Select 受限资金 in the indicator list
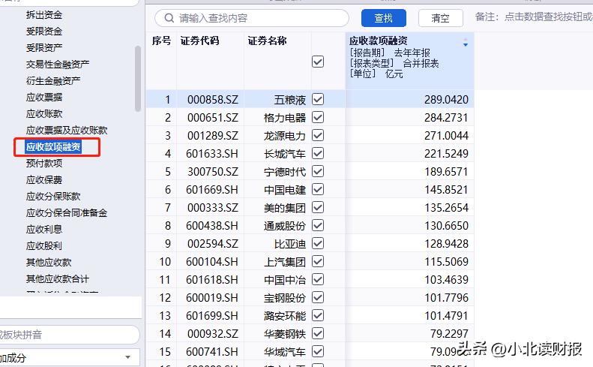This screenshot has height=367, width=593. click(44, 31)
